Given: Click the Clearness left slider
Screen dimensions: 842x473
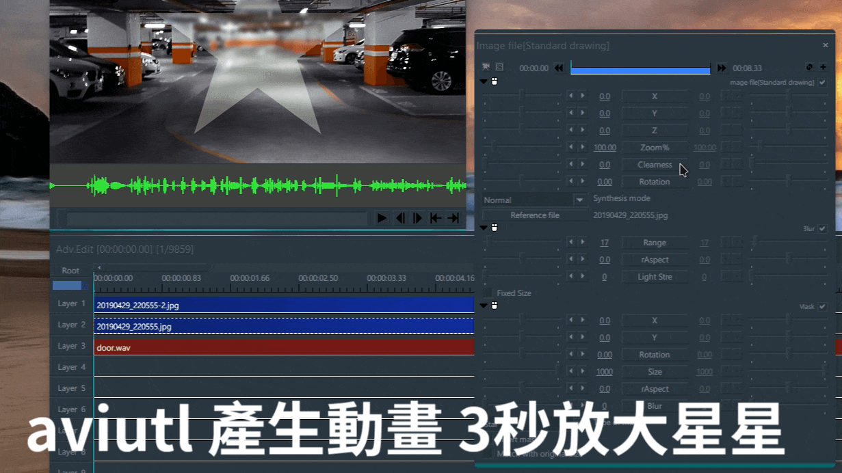Looking at the screenshot, I should 522,164.
